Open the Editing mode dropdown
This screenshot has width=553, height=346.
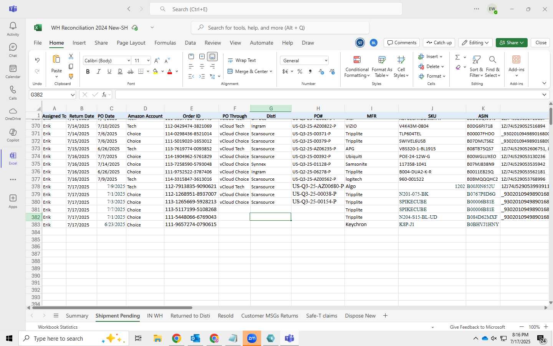475,43
